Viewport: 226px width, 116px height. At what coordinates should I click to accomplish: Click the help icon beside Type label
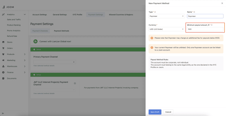[x=155, y=12]
